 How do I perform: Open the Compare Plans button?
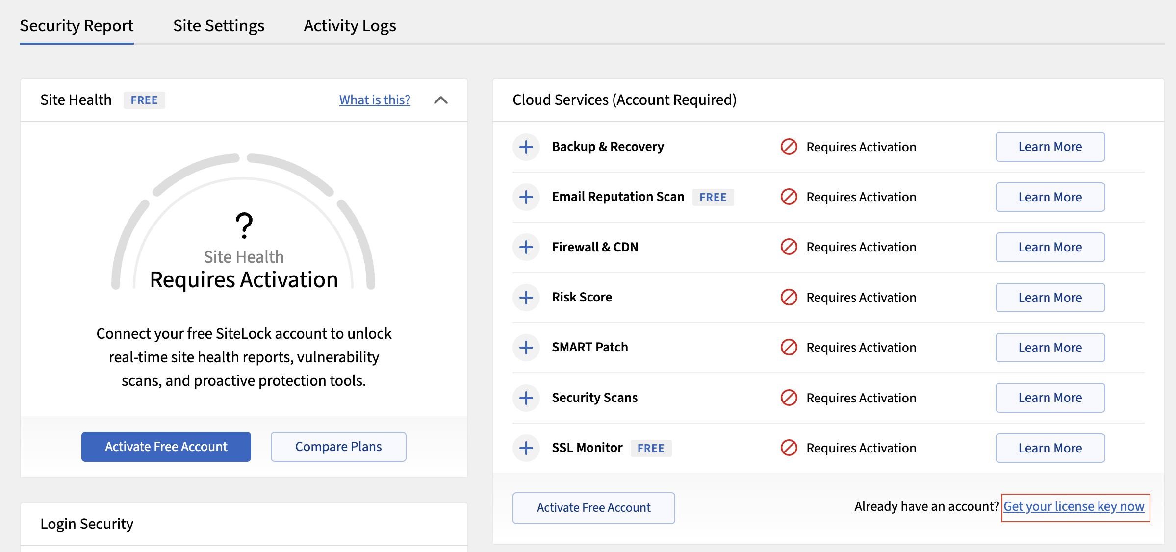338,447
